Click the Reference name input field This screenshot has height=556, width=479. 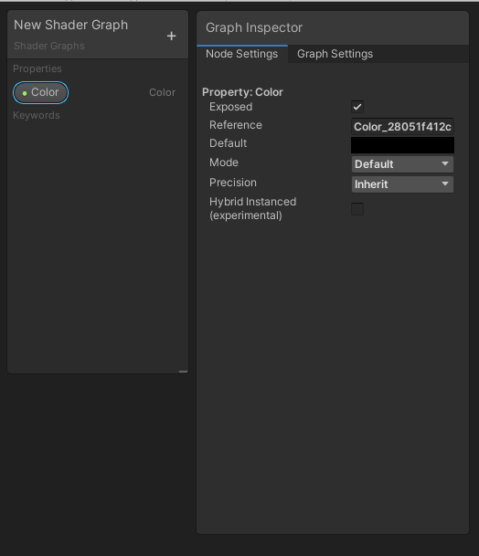[402, 127]
